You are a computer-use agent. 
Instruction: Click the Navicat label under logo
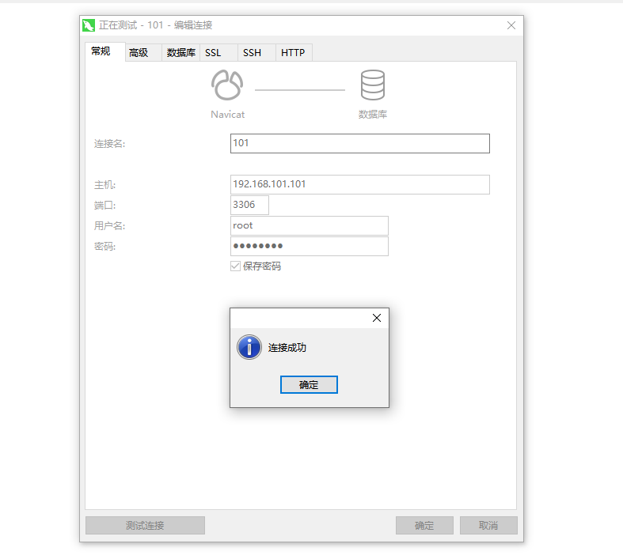click(x=228, y=115)
